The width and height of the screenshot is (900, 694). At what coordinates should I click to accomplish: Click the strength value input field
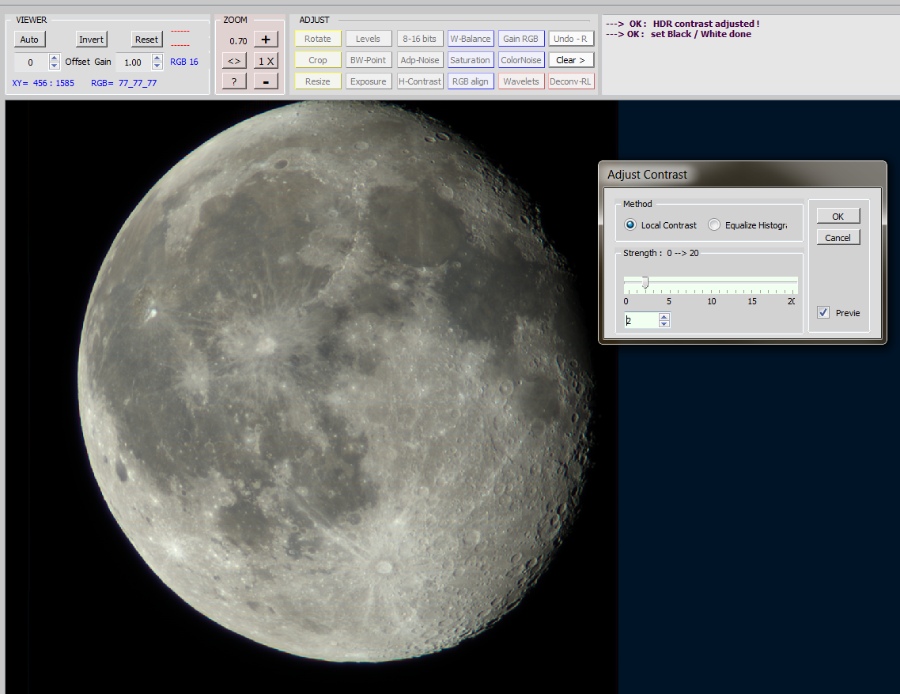click(x=641, y=321)
